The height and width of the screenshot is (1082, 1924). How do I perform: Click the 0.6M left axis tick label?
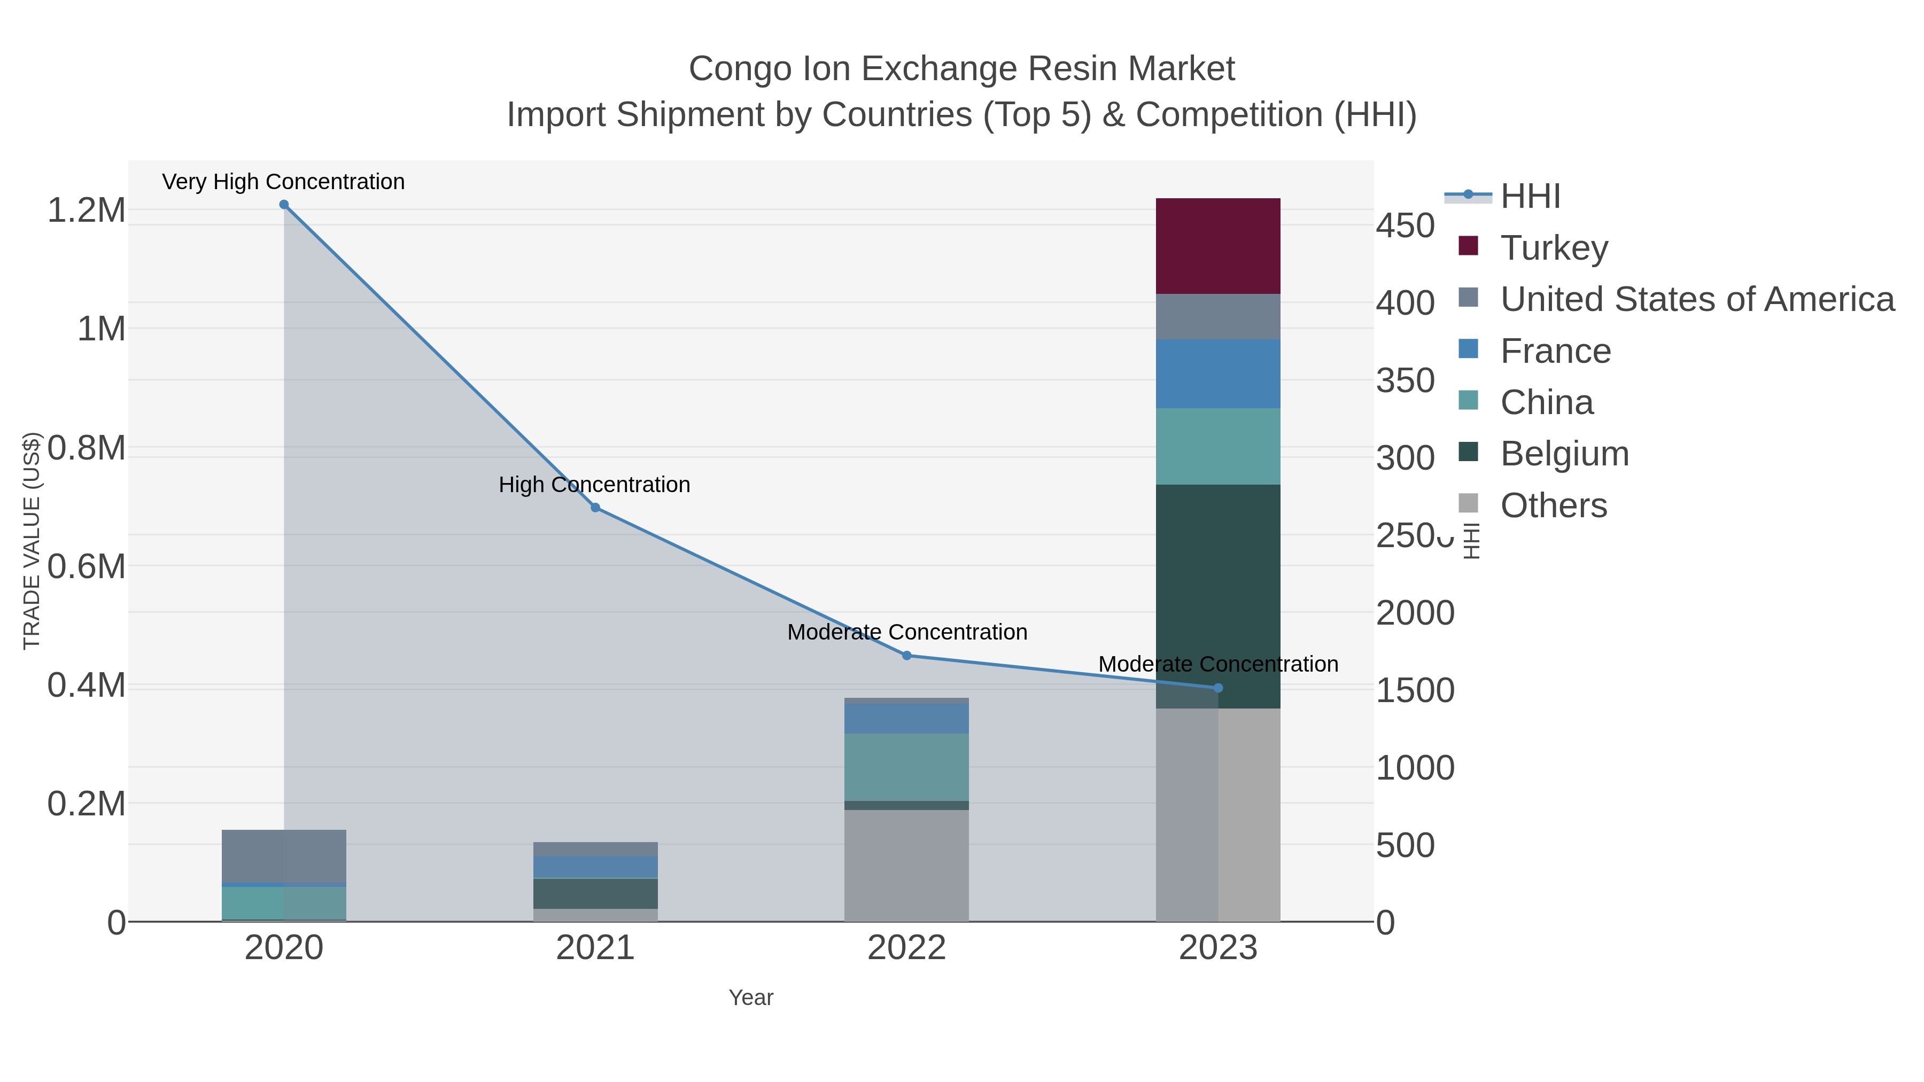(87, 567)
